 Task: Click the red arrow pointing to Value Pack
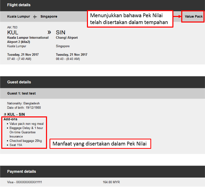(177, 16)
